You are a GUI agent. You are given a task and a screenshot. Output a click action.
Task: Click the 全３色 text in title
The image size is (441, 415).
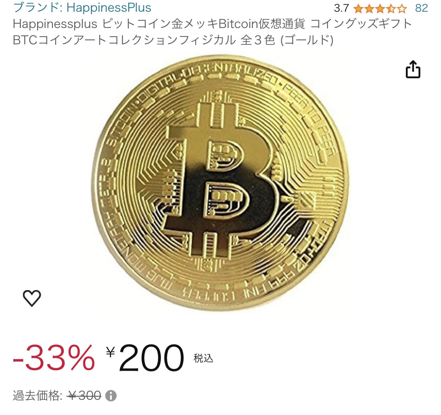[258, 40]
